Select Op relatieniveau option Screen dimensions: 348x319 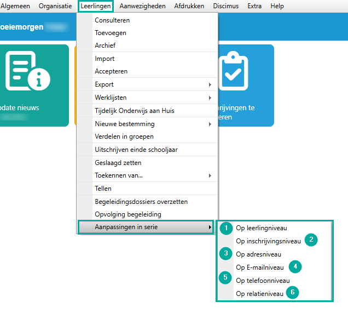(259, 293)
